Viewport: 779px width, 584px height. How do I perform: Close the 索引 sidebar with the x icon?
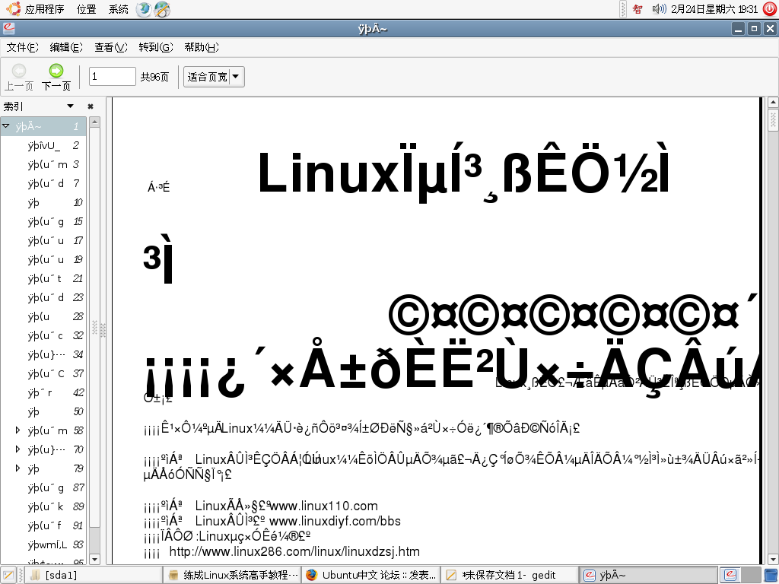(91, 106)
